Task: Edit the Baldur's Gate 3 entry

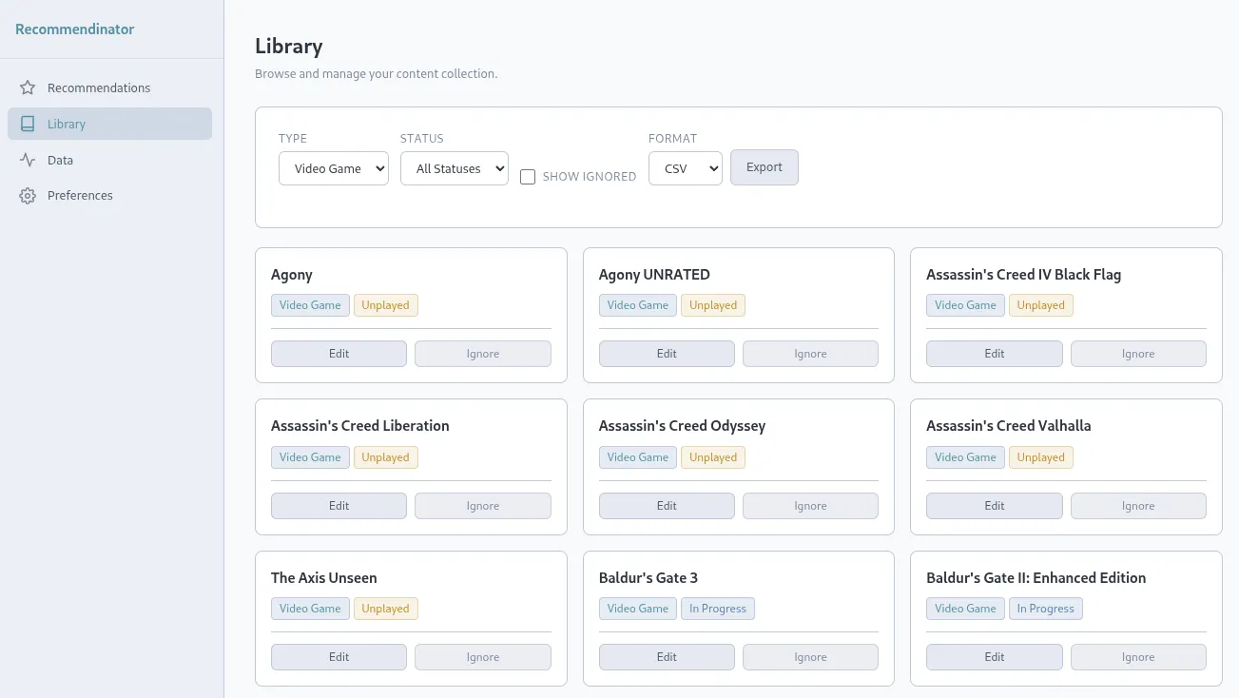Action: coord(667,657)
